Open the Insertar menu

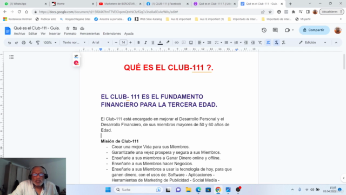coord(55,34)
